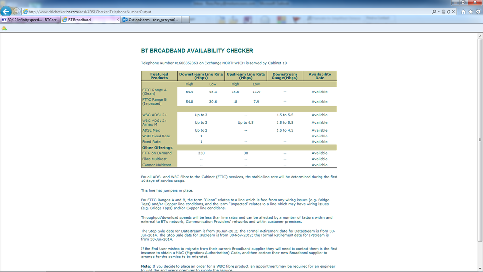The width and height of the screenshot is (483, 272).
Task: Click the greyed Forward arrow button
Action: (x=16, y=12)
